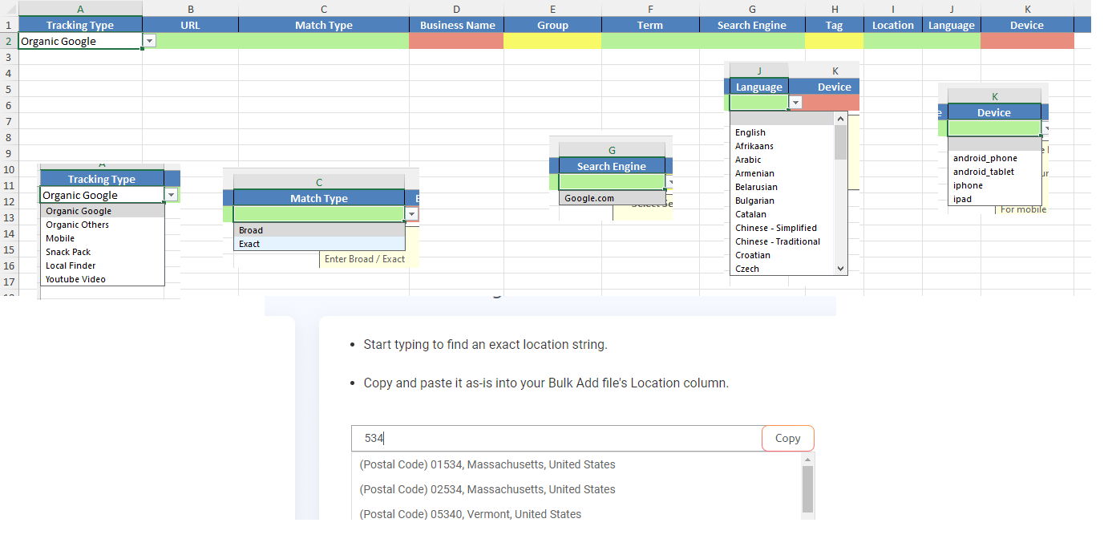
Task: Open Language dropdown arrow in inset
Action: click(795, 103)
